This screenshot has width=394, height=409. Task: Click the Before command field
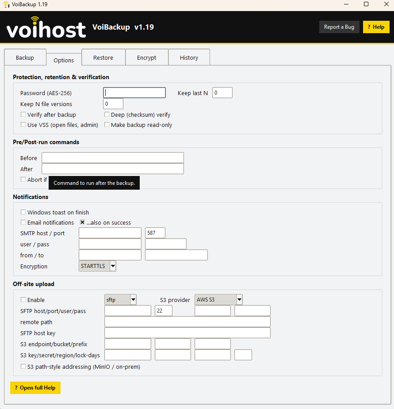113,158
